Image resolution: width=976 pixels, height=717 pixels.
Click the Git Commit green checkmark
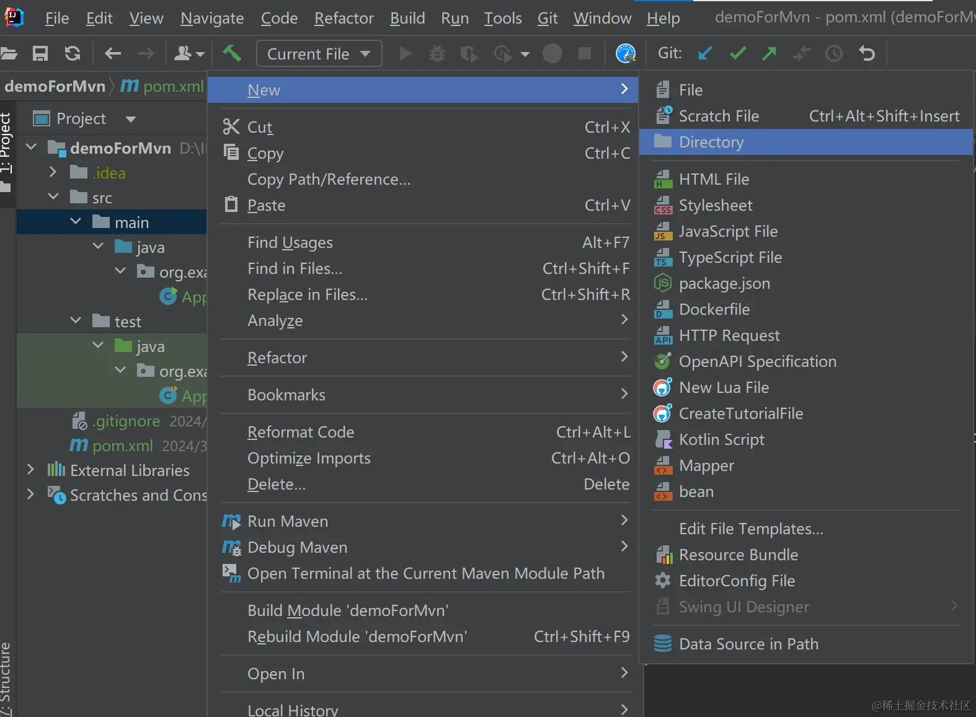[737, 54]
